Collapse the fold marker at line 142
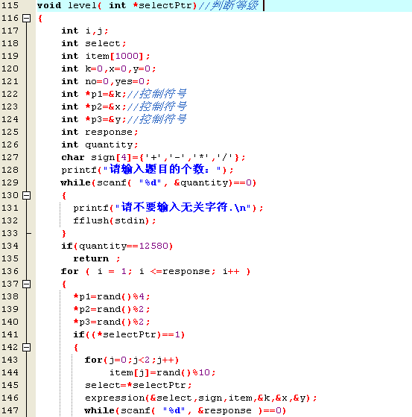Image resolution: width=412 pixels, height=417 pixels. (26, 347)
